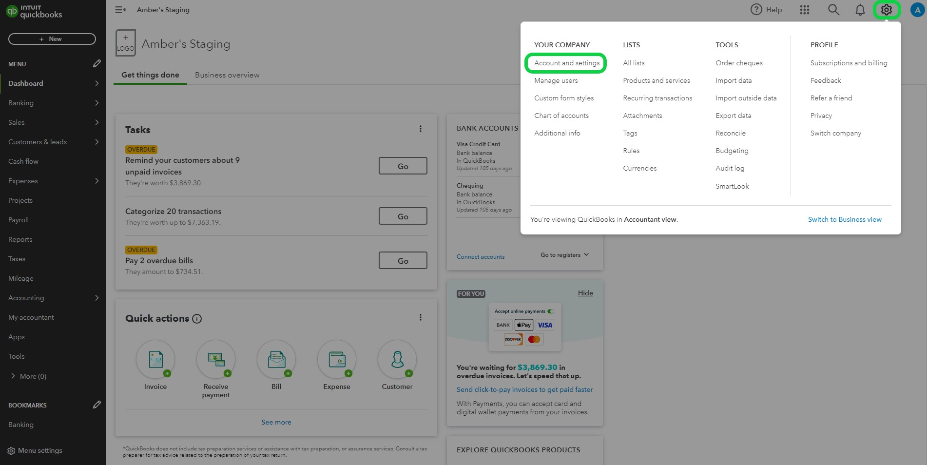The height and width of the screenshot is (465, 927).
Task: Click the settings gear icon
Action: pos(887,10)
